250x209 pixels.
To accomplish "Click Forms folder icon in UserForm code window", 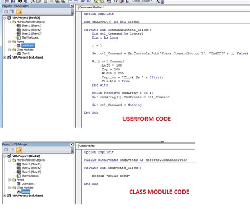I will pyautogui.click(x=14, y=42).
